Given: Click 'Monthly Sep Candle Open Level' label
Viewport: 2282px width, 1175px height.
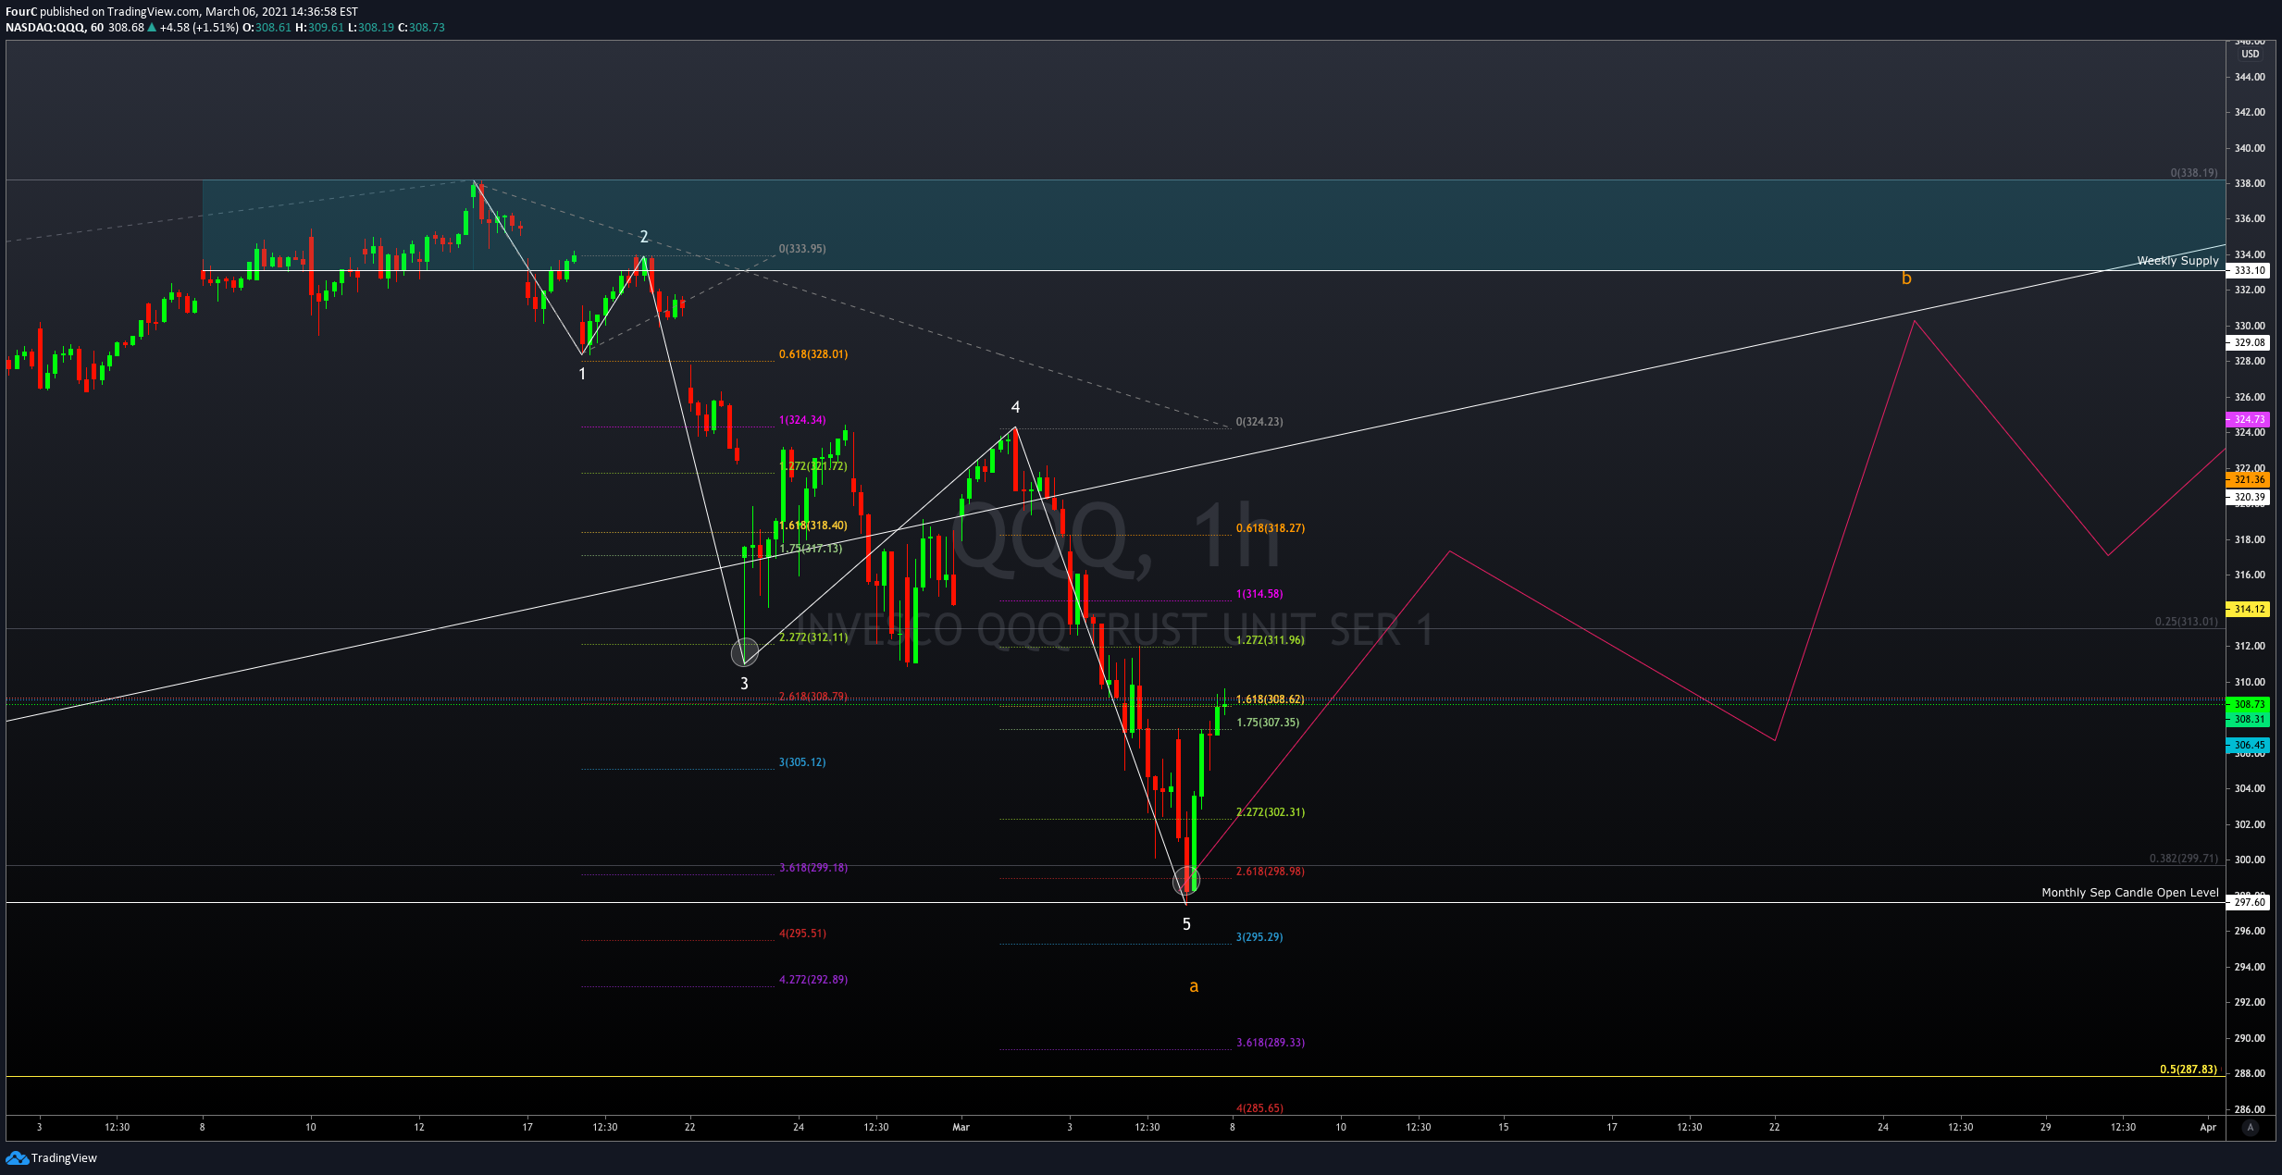Looking at the screenshot, I should (x=2130, y=893).
